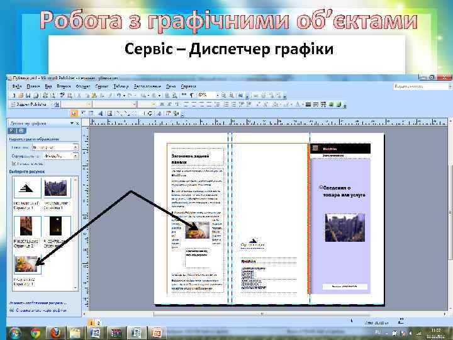This screenshot has height=340, width=453.
Task: Click the Save toolbar icon
Action: [x=28, y=96]
